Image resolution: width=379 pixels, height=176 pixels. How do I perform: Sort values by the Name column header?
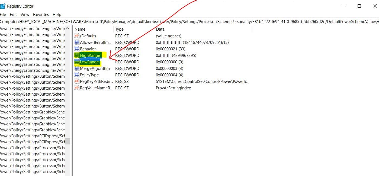[x=80, y=29]
